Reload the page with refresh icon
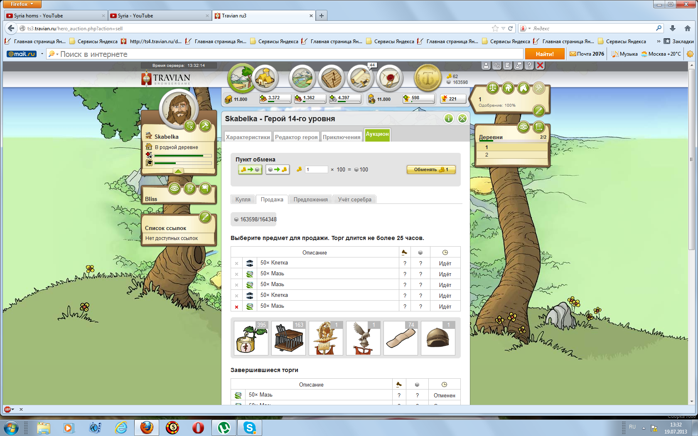 point(511,28)
